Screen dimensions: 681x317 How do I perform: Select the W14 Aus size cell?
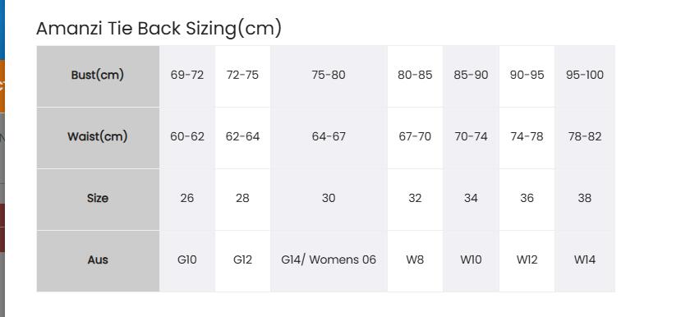click(x=585, y=261)
